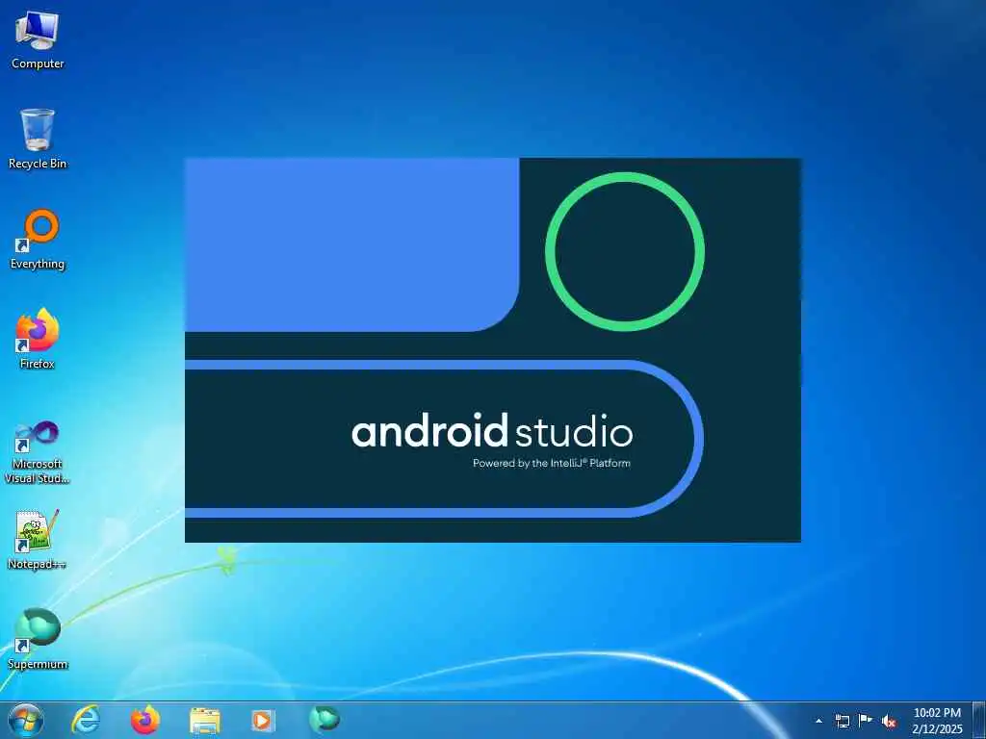The image size is (986, 739).
Task: Click the muted volume tray icon
Action: [x=889, y=722]
